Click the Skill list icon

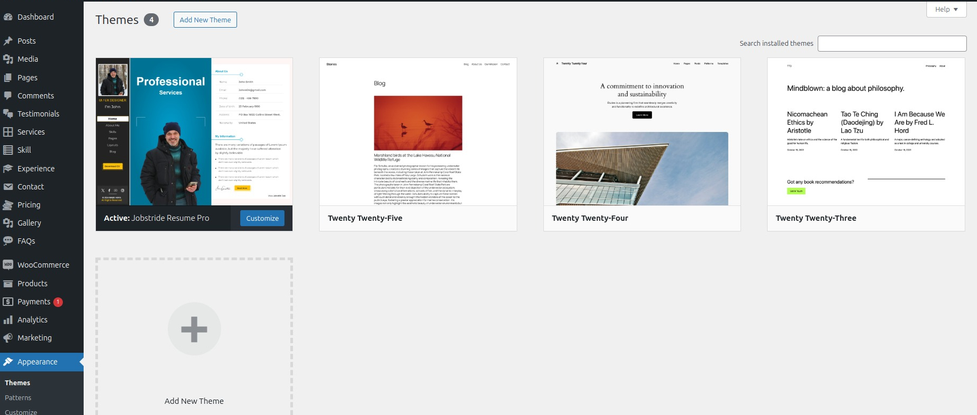pyautogui.click(x=8, y=150)
